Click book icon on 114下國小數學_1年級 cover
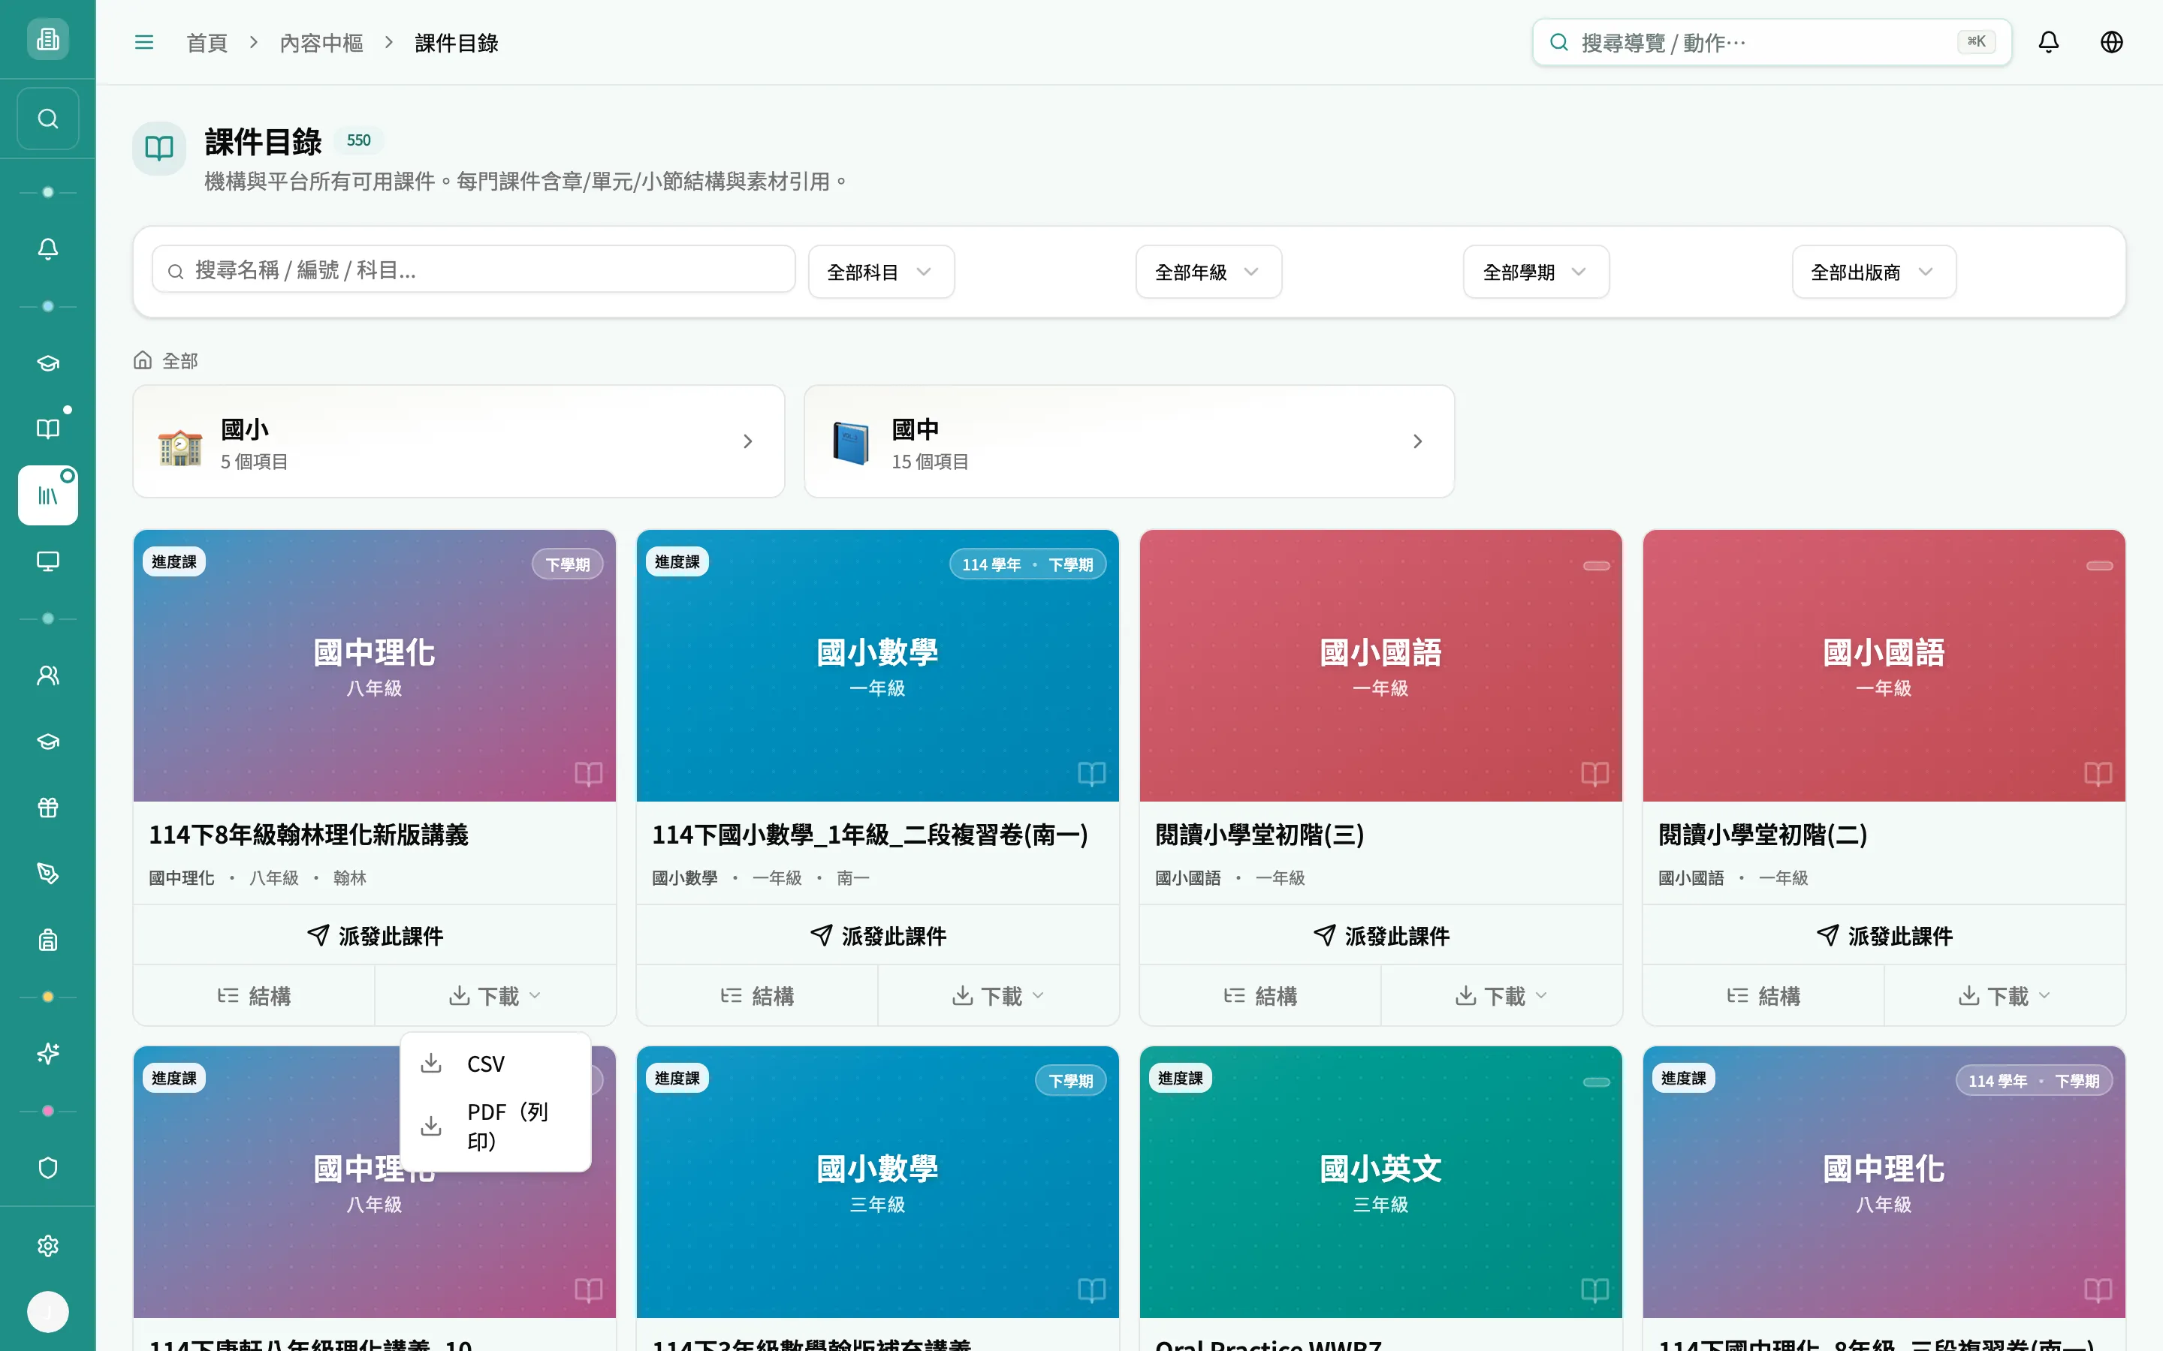Image resolution: width=2163 pixels, height=1351 pixels. (x=1091, y=773)
